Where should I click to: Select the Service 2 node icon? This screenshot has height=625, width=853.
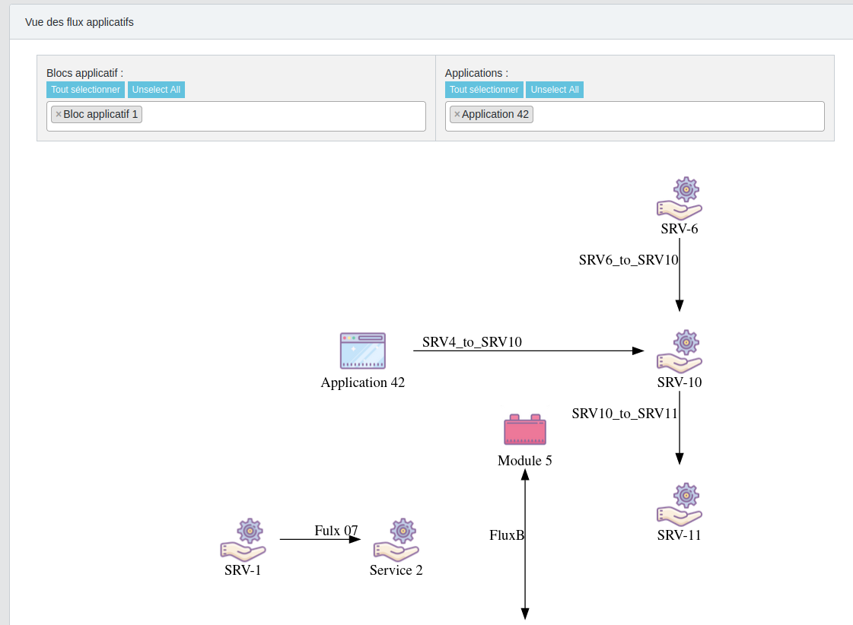pos(396,538)
